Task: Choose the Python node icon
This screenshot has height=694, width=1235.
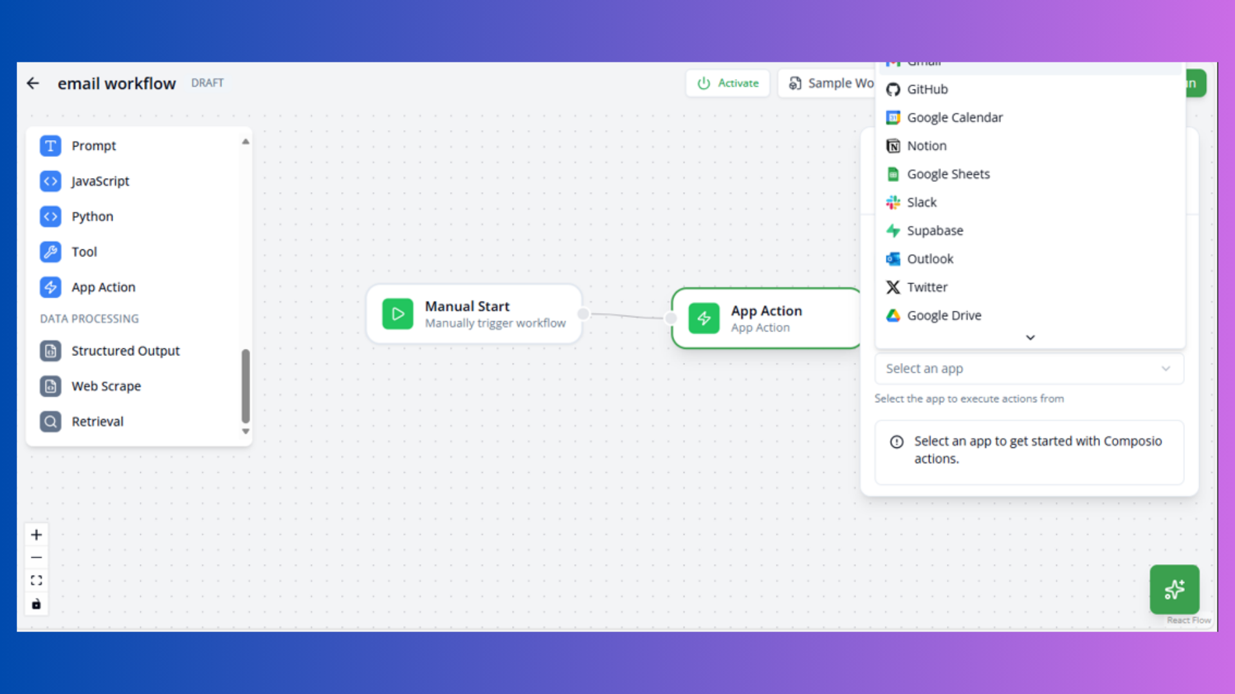Action: click(x=50, y=217)
